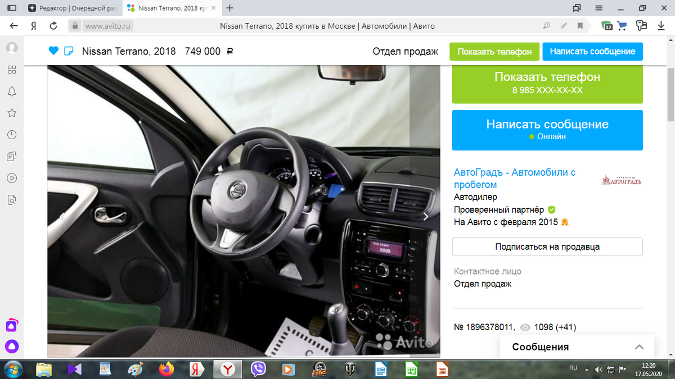Screen dimensions: 675x379
Task: Open the volume control in system tray
Action: [x=598, y=369]
